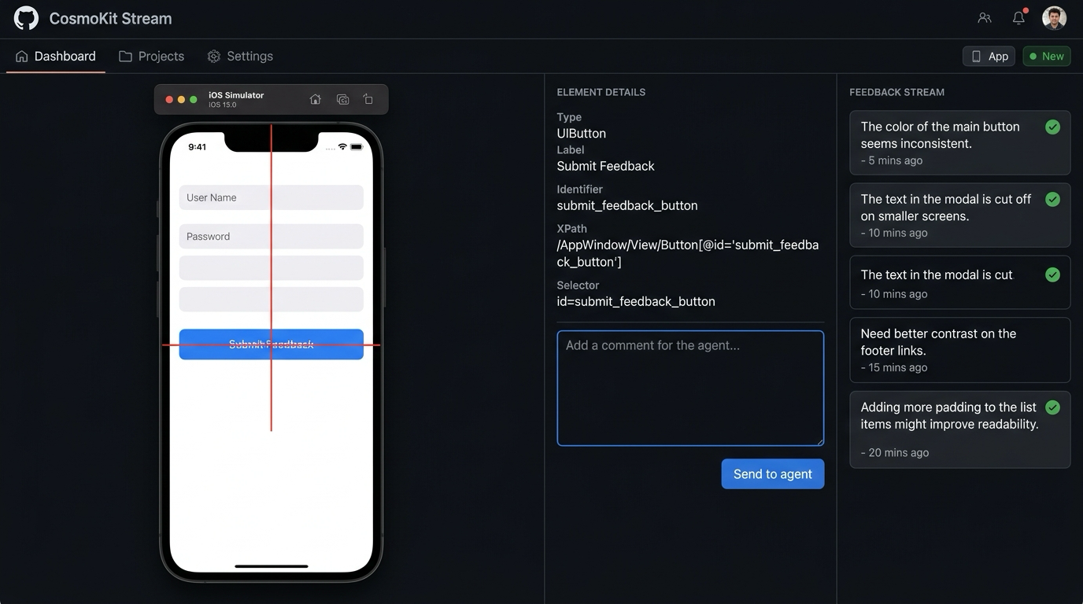Click the XPath value in Element Details
The width and height of the screenshot is (1083, 604).
click(x=688, y=253)
